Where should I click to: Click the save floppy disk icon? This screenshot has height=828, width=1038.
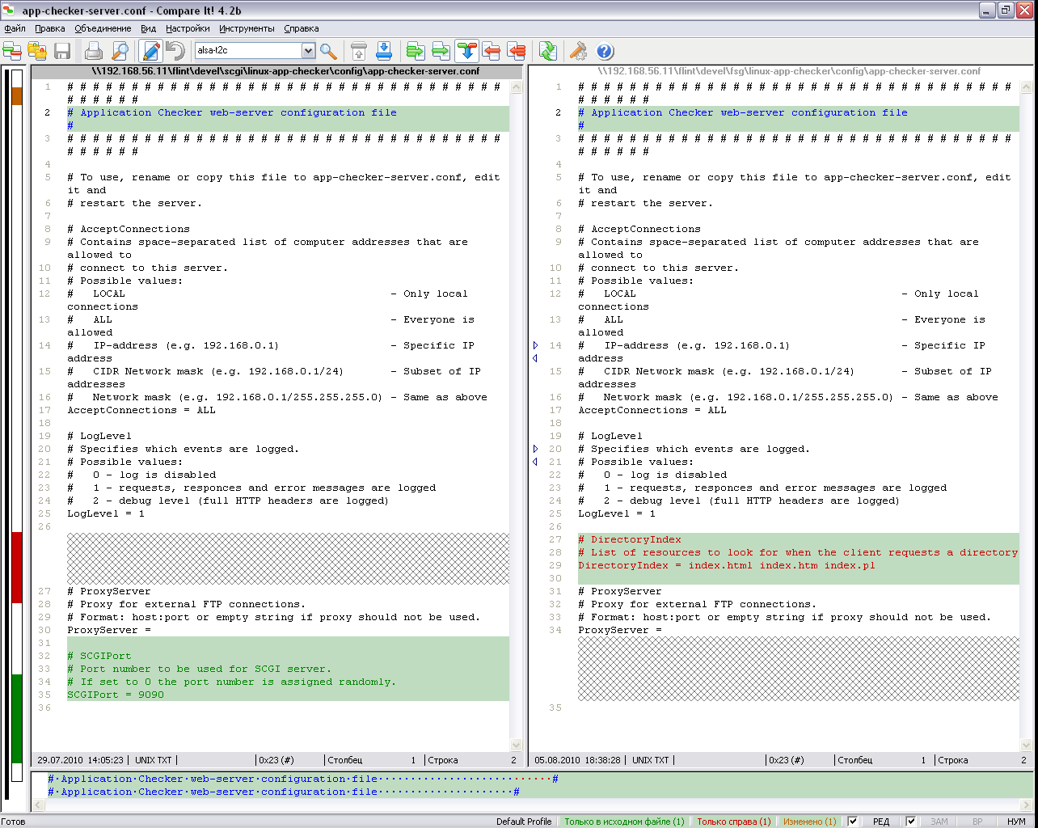click(x=62, y=51)
